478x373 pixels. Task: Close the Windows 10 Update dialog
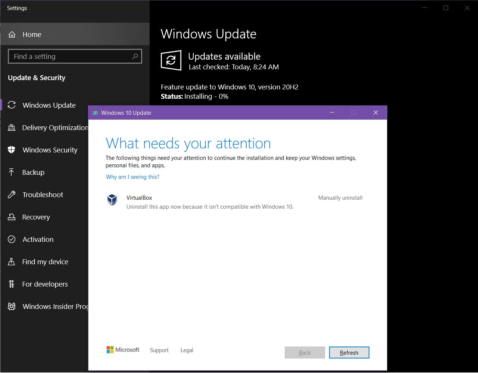[376, 113]
